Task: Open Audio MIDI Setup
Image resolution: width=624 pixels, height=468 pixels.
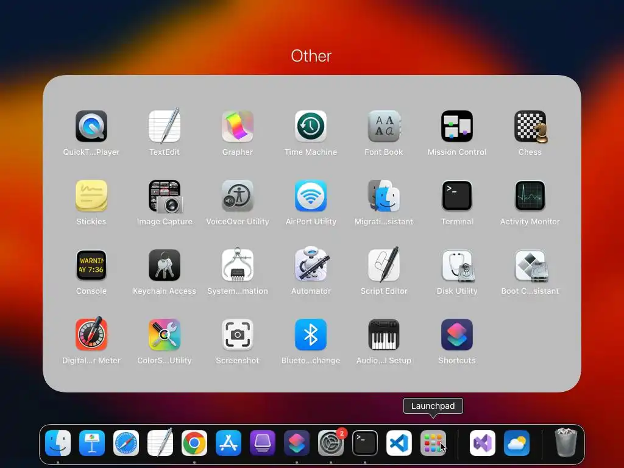Action: 384,335
